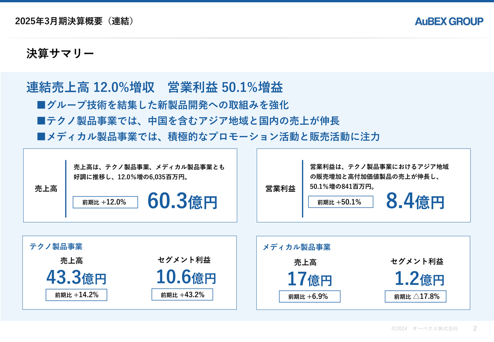494x342 pixels.
Task: Click the 決算サマリー title
Action: pos(60,54)
